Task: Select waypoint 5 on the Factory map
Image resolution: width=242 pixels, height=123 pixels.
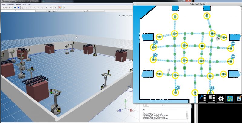Action: [x=207, y=16]
